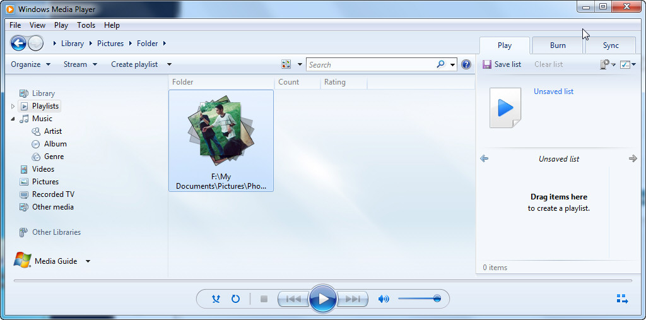Image resolution: width=646 pixels, height=320 pixels.
Task: Open the Stream dropdown
Action: pos(80,64)
